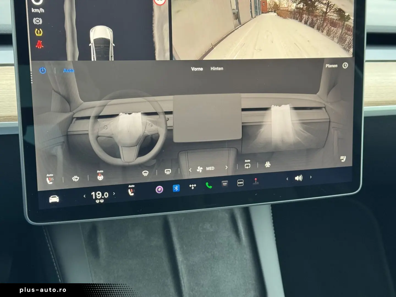Select the Vorne tab
The height and width of the screenshot is (297, 396).
(x=197, y=69)
